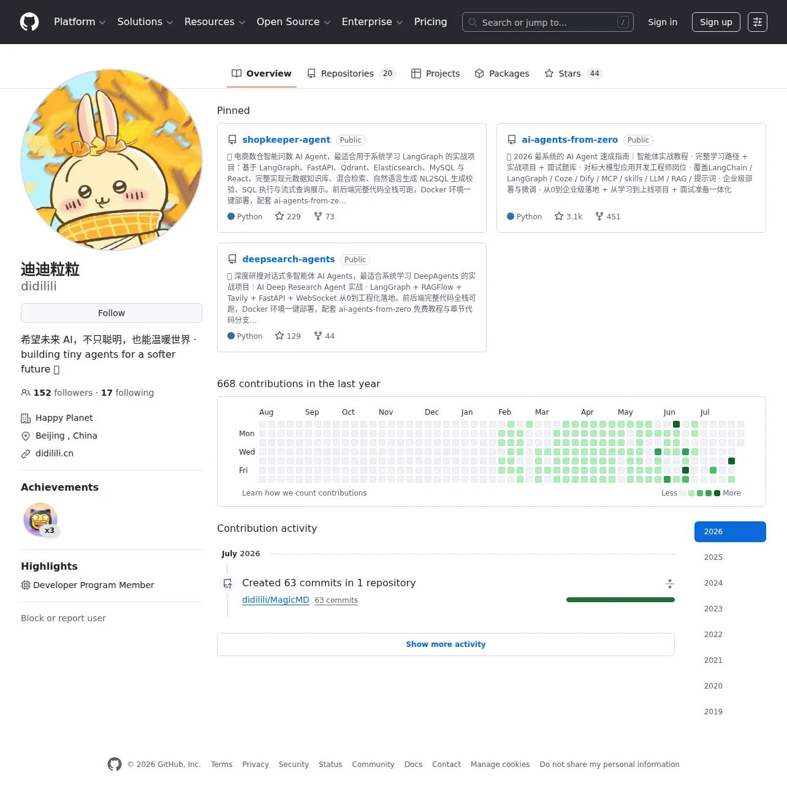This screenshot has height=797, width=787.
Task: Click the GitHub logo in header
Action: (x=29, y=22)
